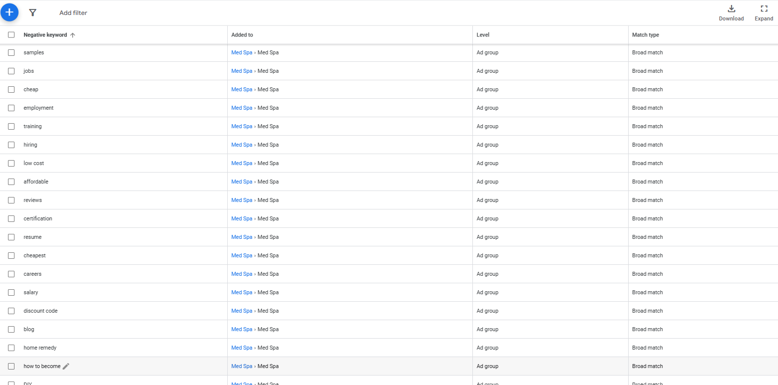This screenshot has width=778, height=385.
Task: Open the Med Spa link in 'jobs' row
Action: pos(242,71)
